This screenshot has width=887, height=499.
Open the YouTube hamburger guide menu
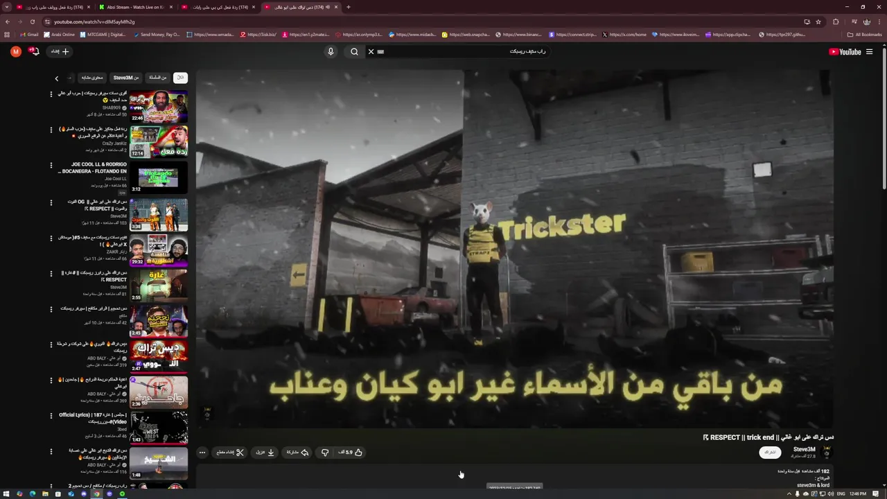869,51
